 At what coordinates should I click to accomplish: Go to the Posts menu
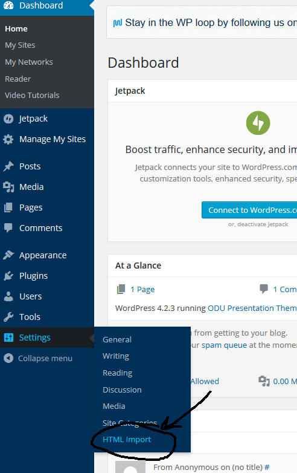click(x=30, y=166)
